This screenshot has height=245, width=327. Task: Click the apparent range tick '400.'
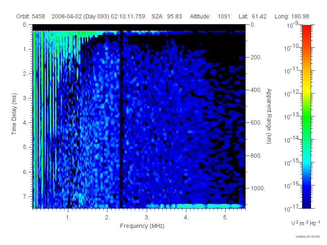point(256,90)
